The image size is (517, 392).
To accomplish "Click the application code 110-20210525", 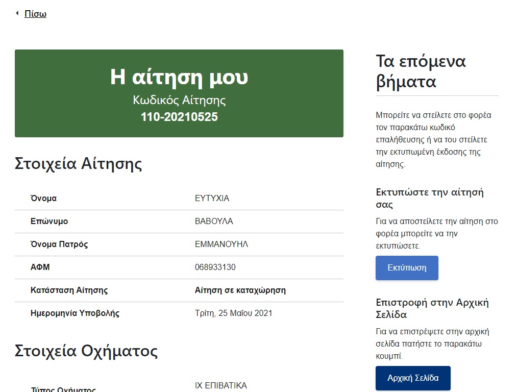I will coord(179,117).
